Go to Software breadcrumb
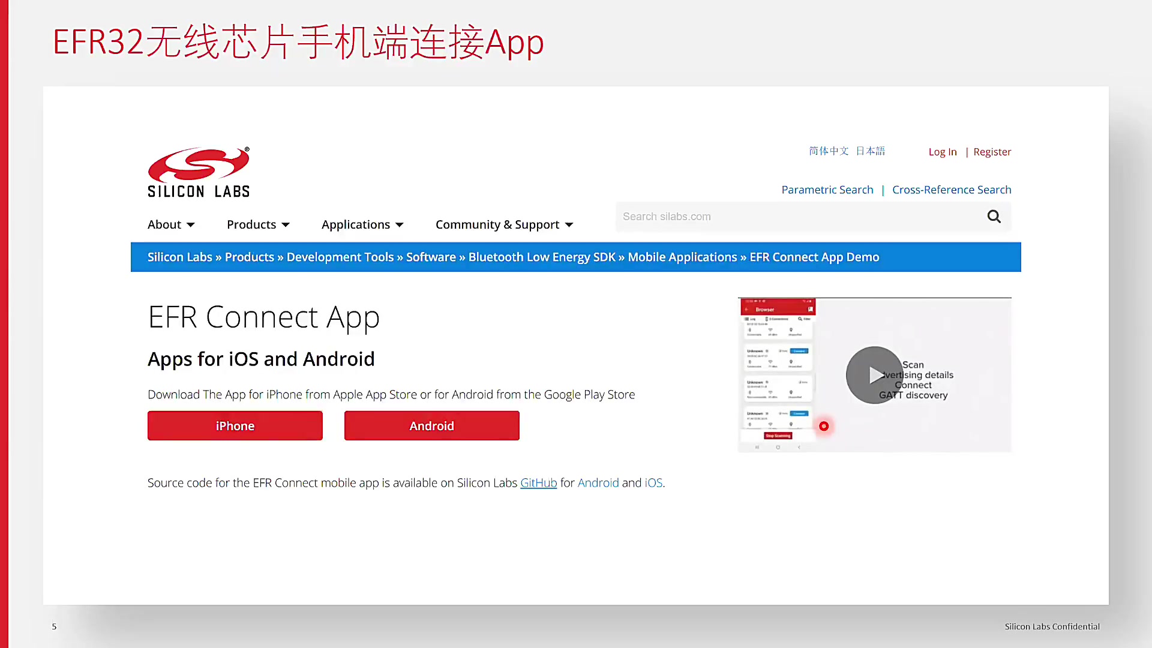Image resolution: width=1152 pixels, height=648 pixels. pos(431,257)
